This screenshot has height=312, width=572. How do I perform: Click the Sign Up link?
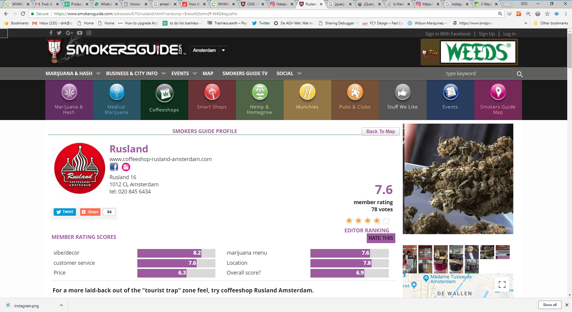tap(486, 34)
